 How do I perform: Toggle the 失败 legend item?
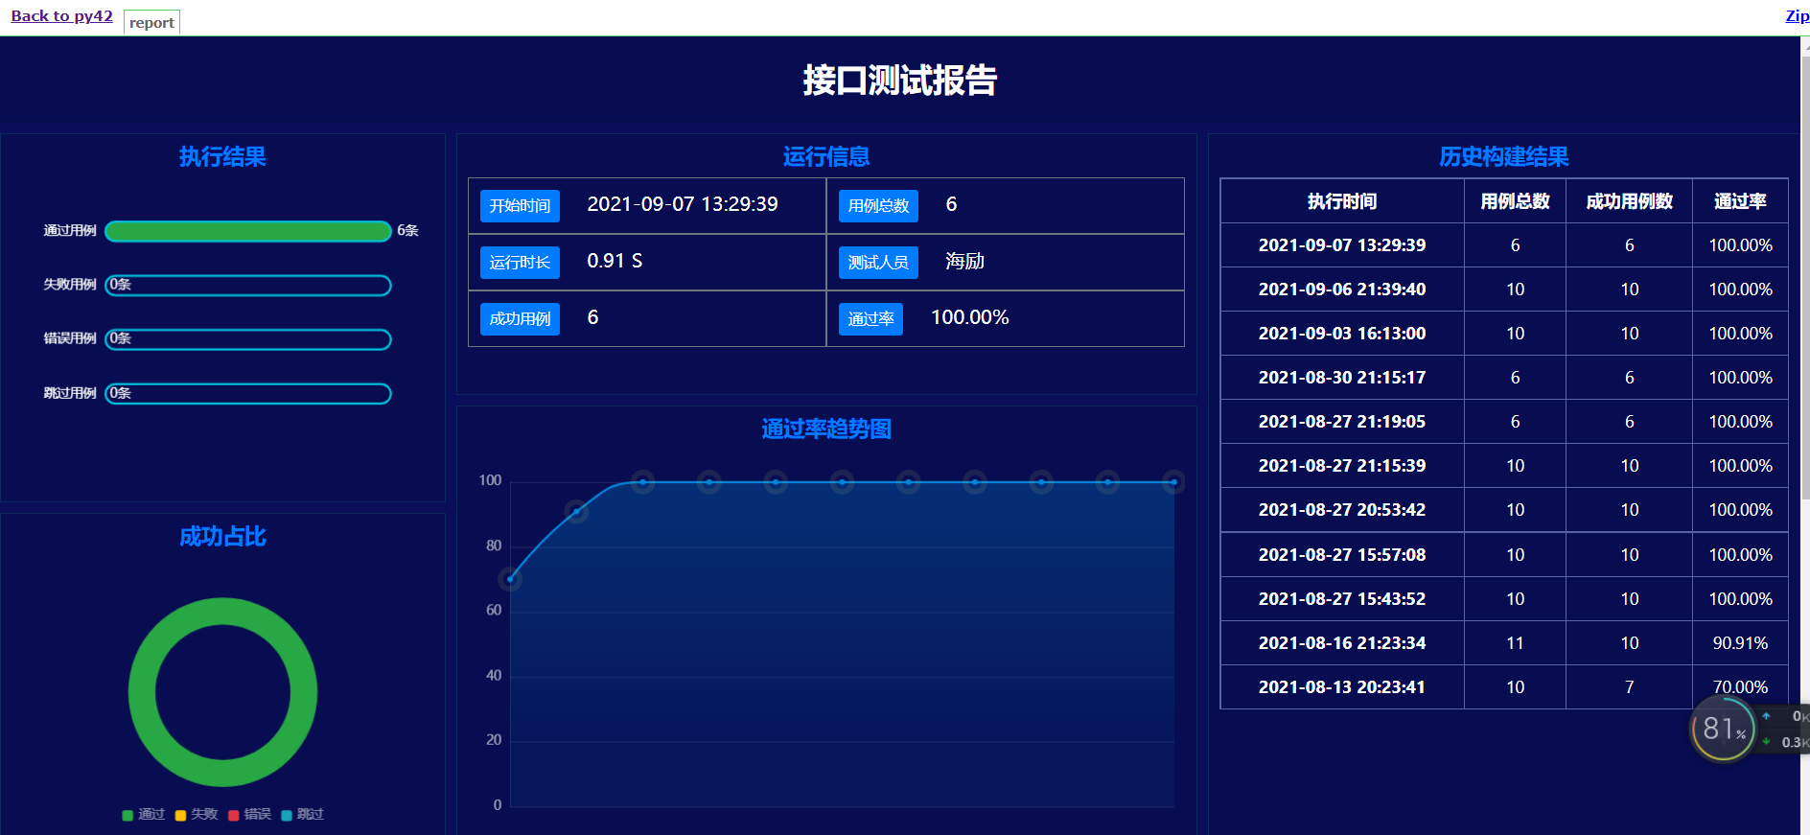tap(197, 815)
